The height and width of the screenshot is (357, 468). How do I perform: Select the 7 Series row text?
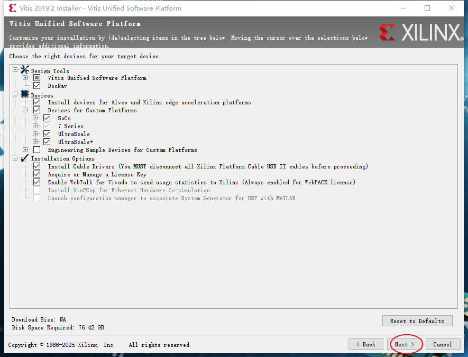tap(71, 126)
